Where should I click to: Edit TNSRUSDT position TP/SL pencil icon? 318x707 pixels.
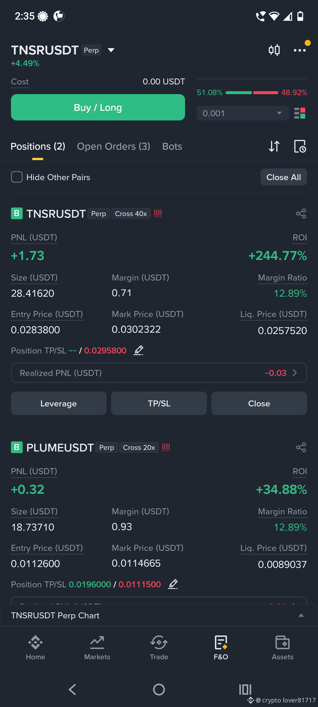point(139,350)
